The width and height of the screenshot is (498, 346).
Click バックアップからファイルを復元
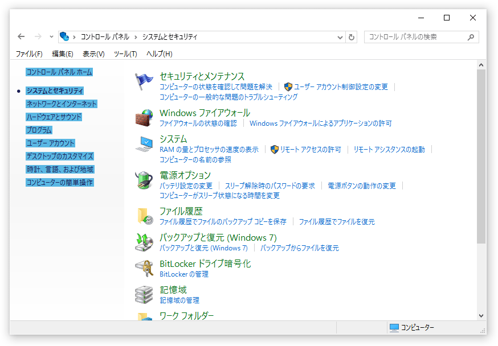(x=300, y=248)
